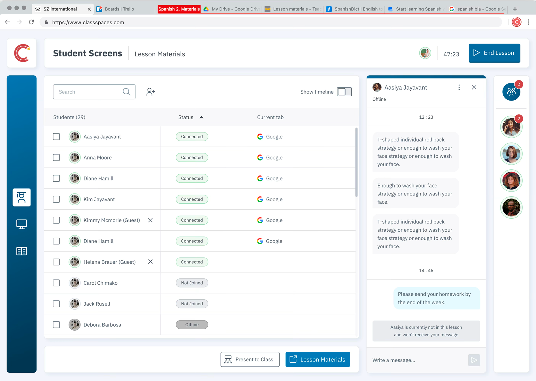536x381 pixels.
Task: Click the add student icon beside the search bar
Action: pos(150,91)
